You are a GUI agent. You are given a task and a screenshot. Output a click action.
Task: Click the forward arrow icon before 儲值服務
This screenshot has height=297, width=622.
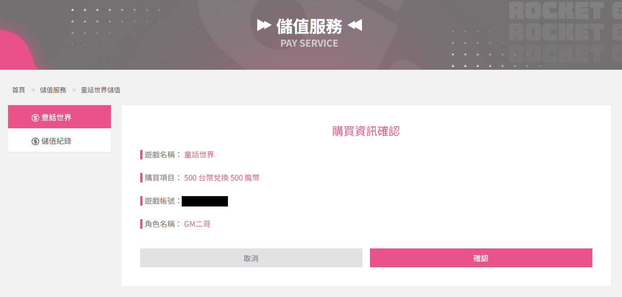click(x=264, y=25)
